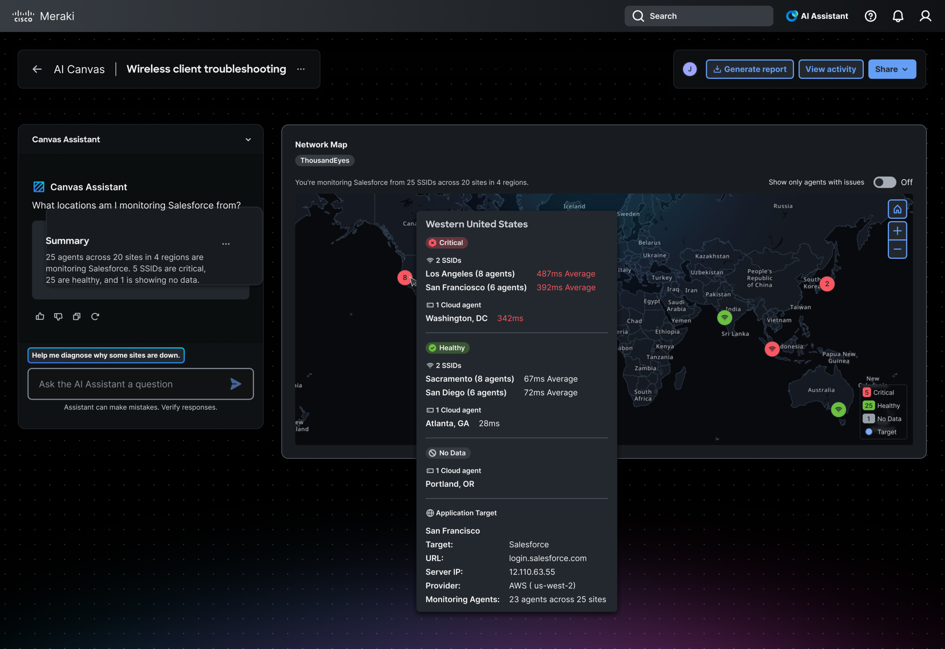Toggle Show only agents with issues

(884, 182)
